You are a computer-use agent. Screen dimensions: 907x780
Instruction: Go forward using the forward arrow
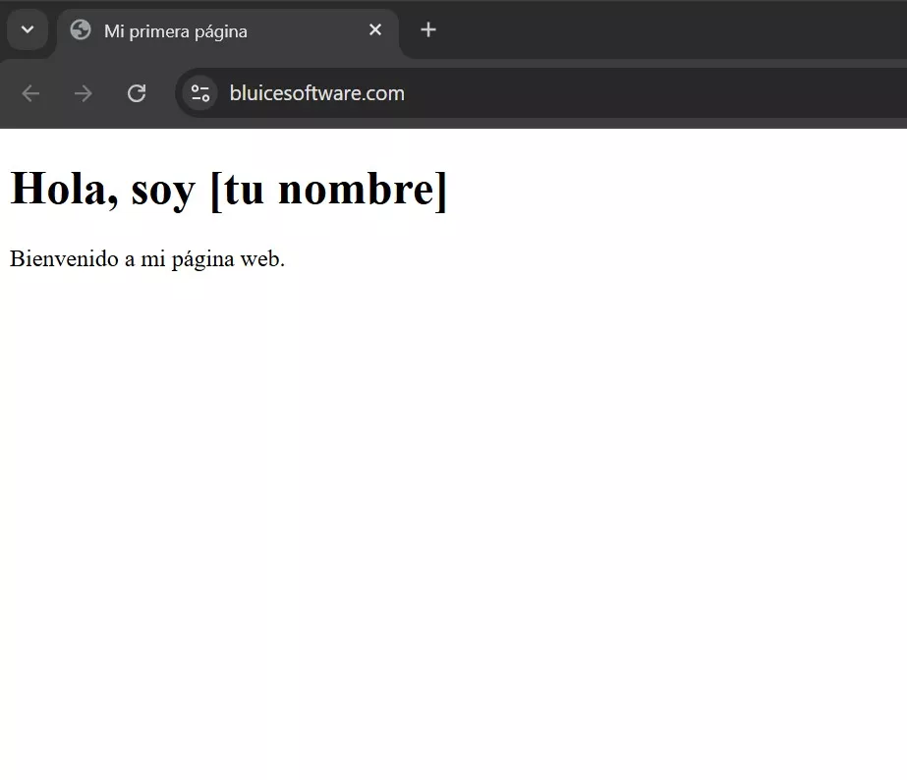(x=84, y=93)
